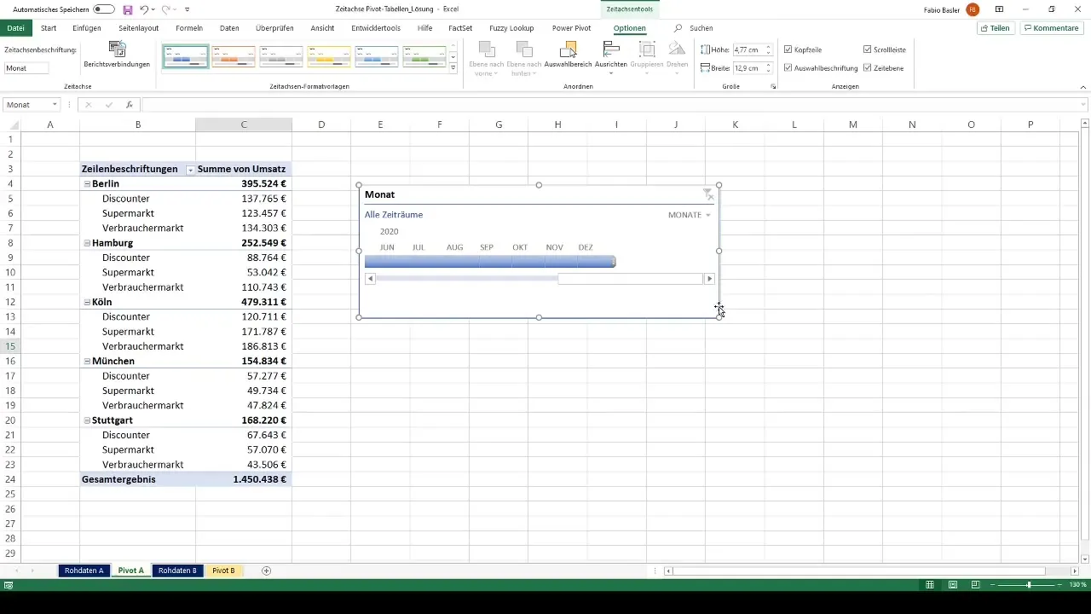Collapse the ribbon with the chevron

click(1083, 87)
